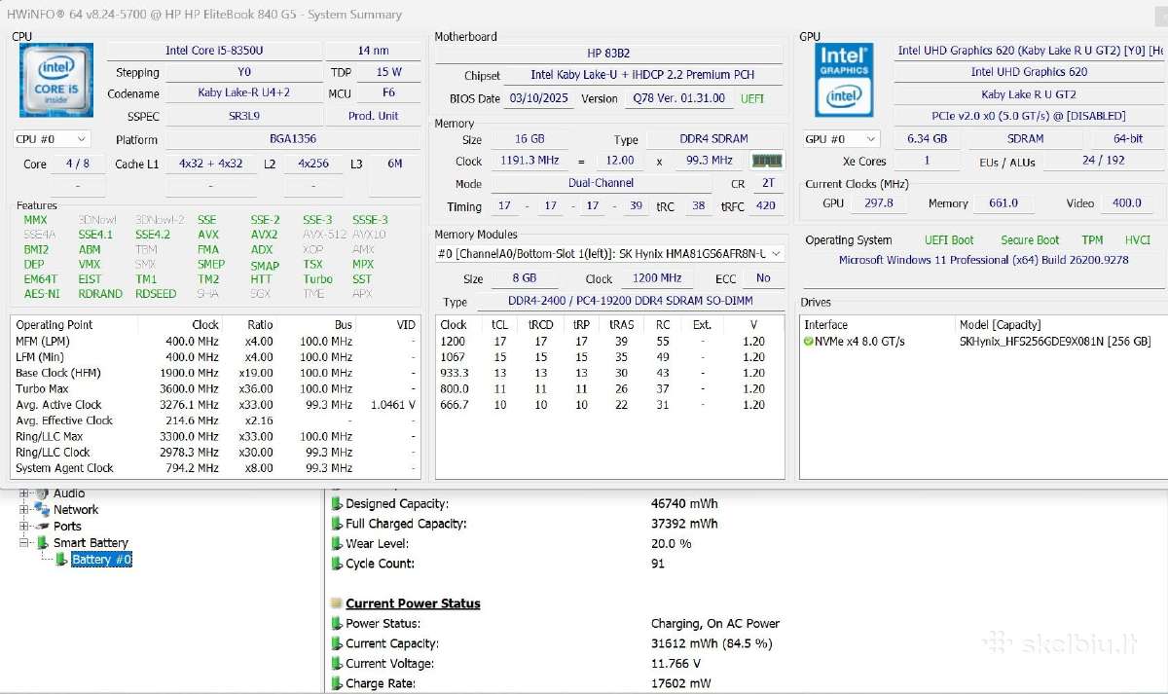
Task: Click the battery icon beside Designed Capacity
Action: coord(337,504)
